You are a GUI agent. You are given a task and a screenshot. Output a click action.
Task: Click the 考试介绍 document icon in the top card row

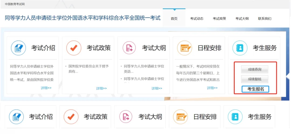pyautogui.click(x=18, y=48)
